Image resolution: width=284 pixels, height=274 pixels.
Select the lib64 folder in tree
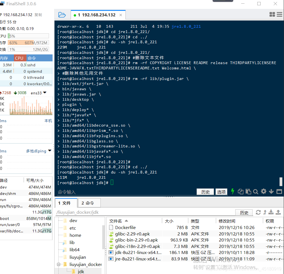click(74, 250)
